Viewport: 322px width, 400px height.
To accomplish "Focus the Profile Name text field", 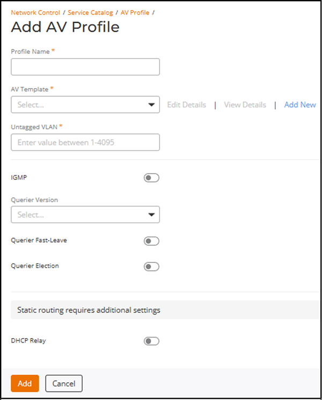I will tap(85, 67).
